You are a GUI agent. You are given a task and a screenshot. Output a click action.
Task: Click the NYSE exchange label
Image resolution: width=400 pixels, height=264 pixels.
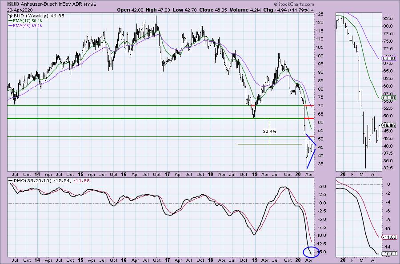(x=89, y=4)
